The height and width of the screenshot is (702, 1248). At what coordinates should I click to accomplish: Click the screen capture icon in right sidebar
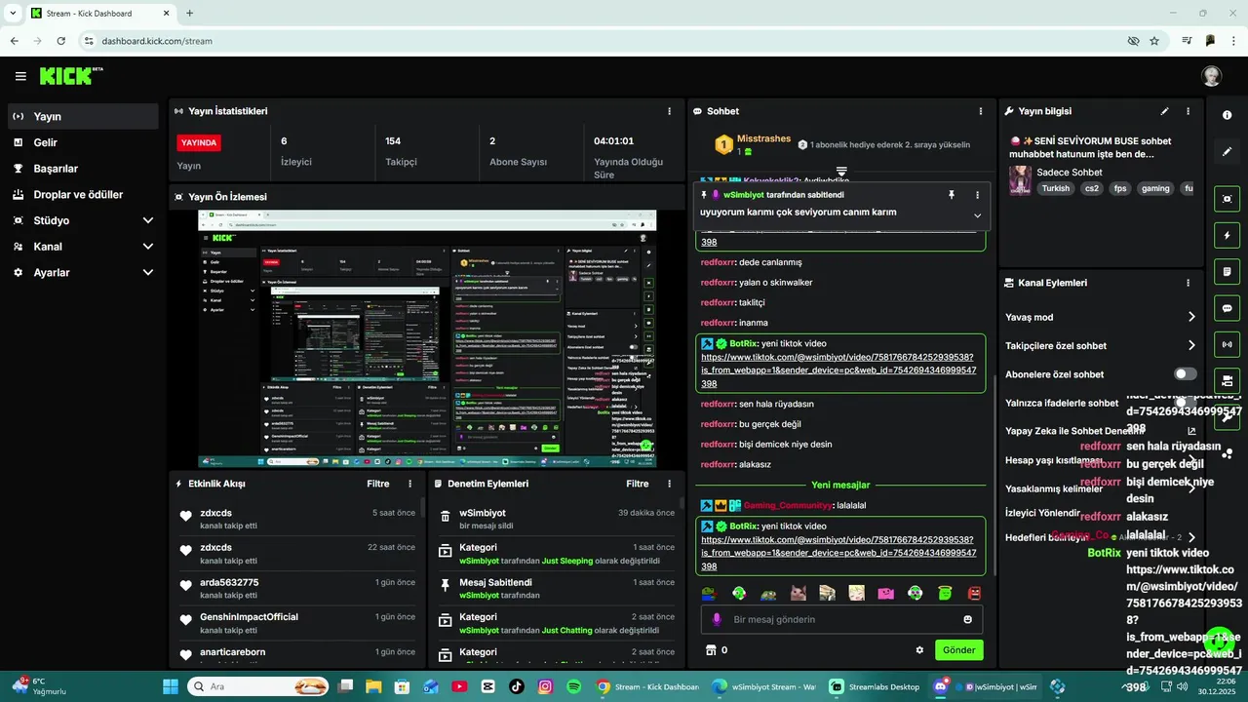coord(1227,199)
